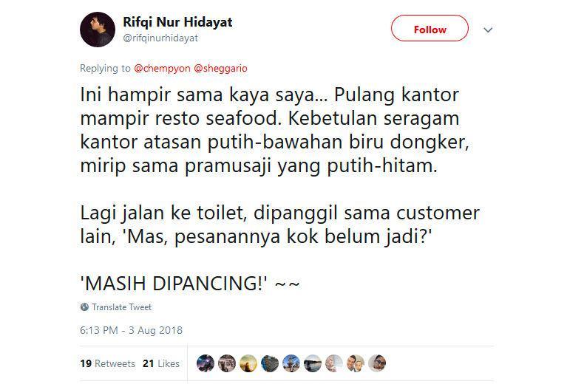
Task: Open the blue building liker avatar
Action: click(x=270, y=363)
